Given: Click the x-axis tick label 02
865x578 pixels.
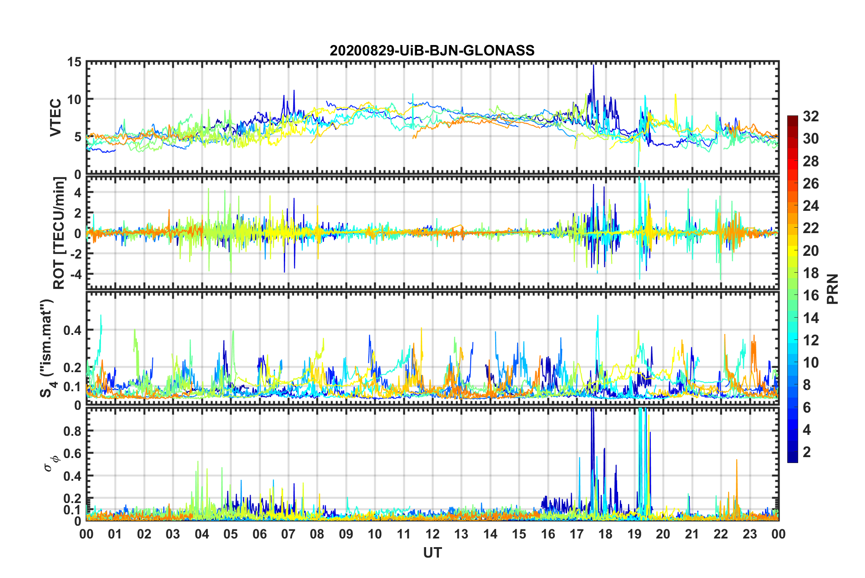Looking at the screenshot, I should pyautogui.click(x=144, y=534).
